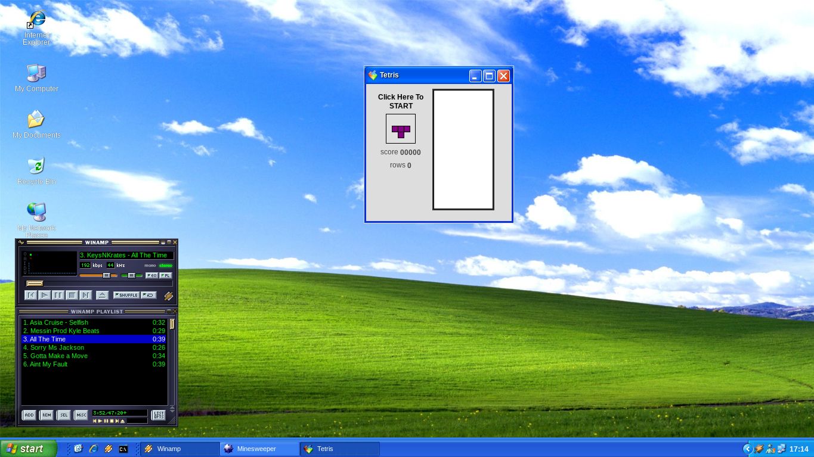Image resolution: width=814 pixels, height=457 pixels.
Task: Toggle Shuffle in Winamp
Action: (126, 295)
